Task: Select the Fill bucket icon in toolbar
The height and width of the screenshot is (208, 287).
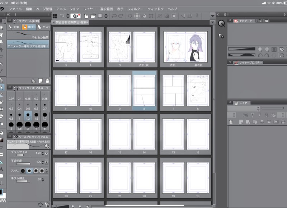Action: coord(144,16)
